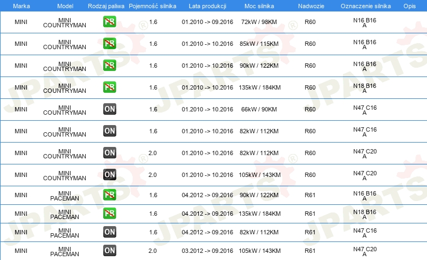This screenshot has width=427, height=260.
Task: Click the N47 C20 A engine code in Paceman row
Action: tap(365, 251)
